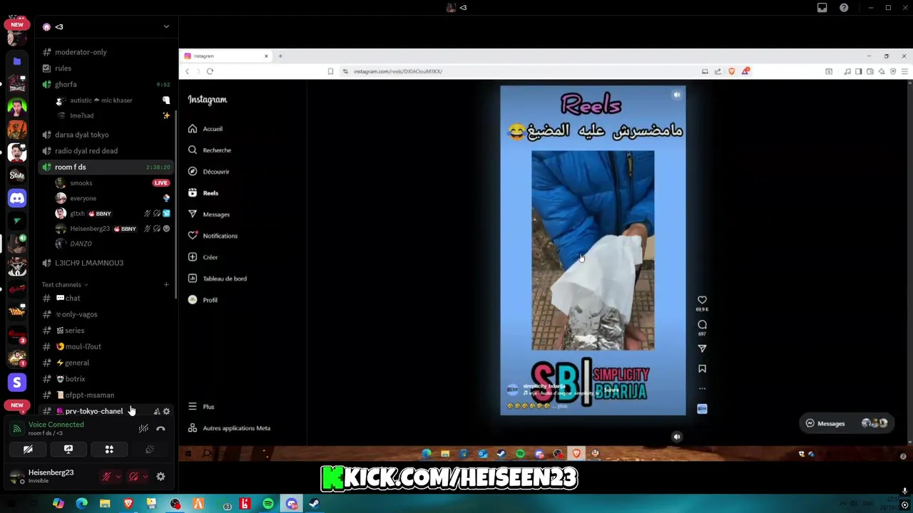Viewport: 913px width, 513px height.
Task: Collapse the Text channels category
Action: 64,285
